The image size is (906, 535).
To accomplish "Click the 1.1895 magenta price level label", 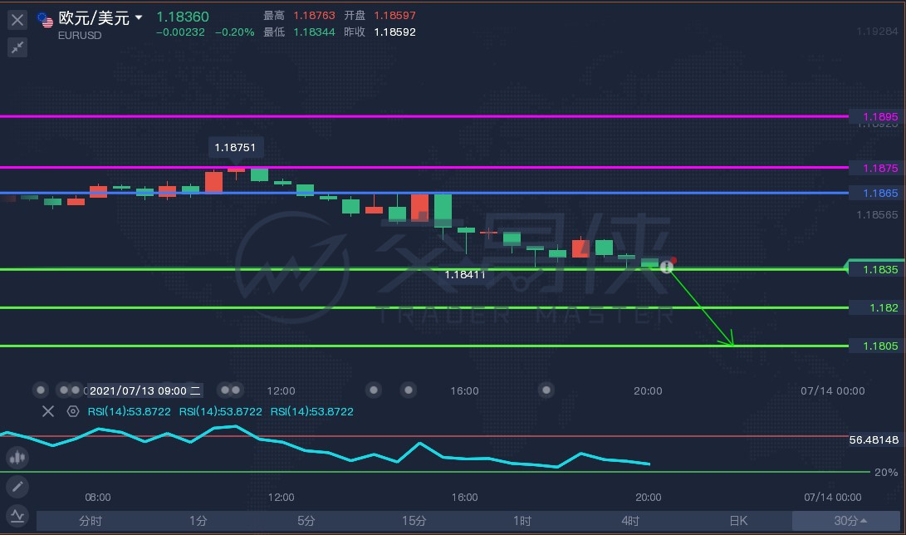I will pos(880,116).
